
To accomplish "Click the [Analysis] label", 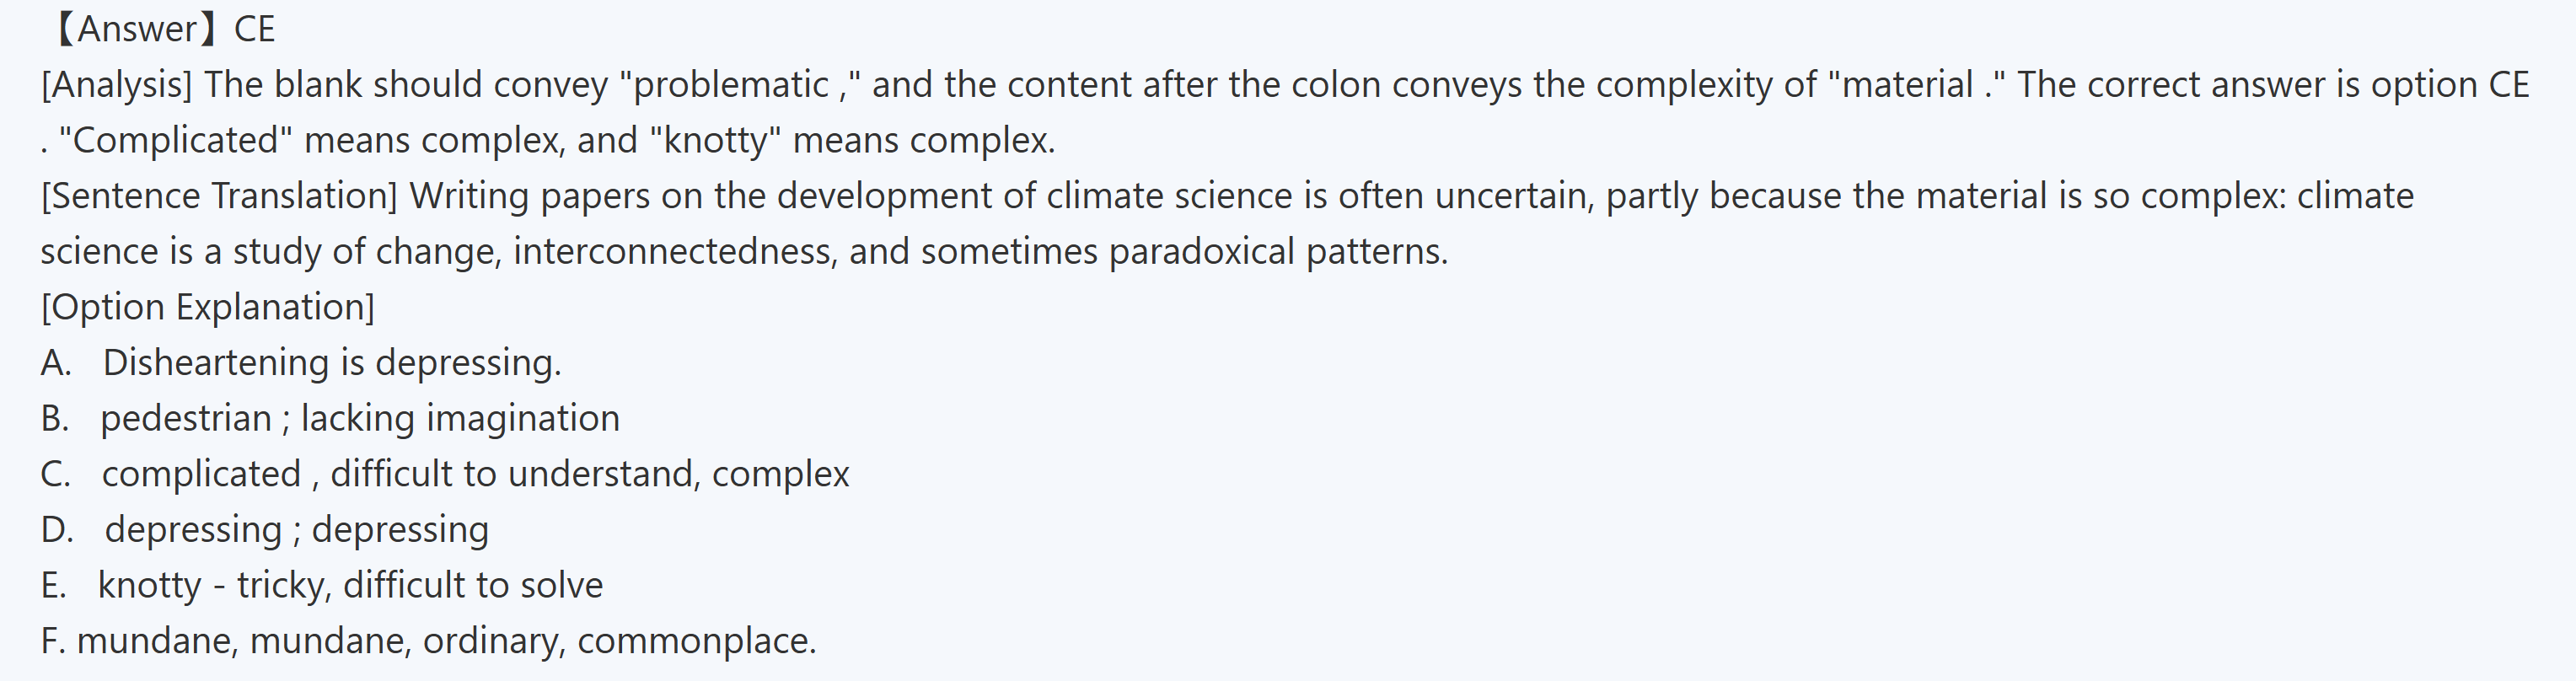I will click(116, 85).
